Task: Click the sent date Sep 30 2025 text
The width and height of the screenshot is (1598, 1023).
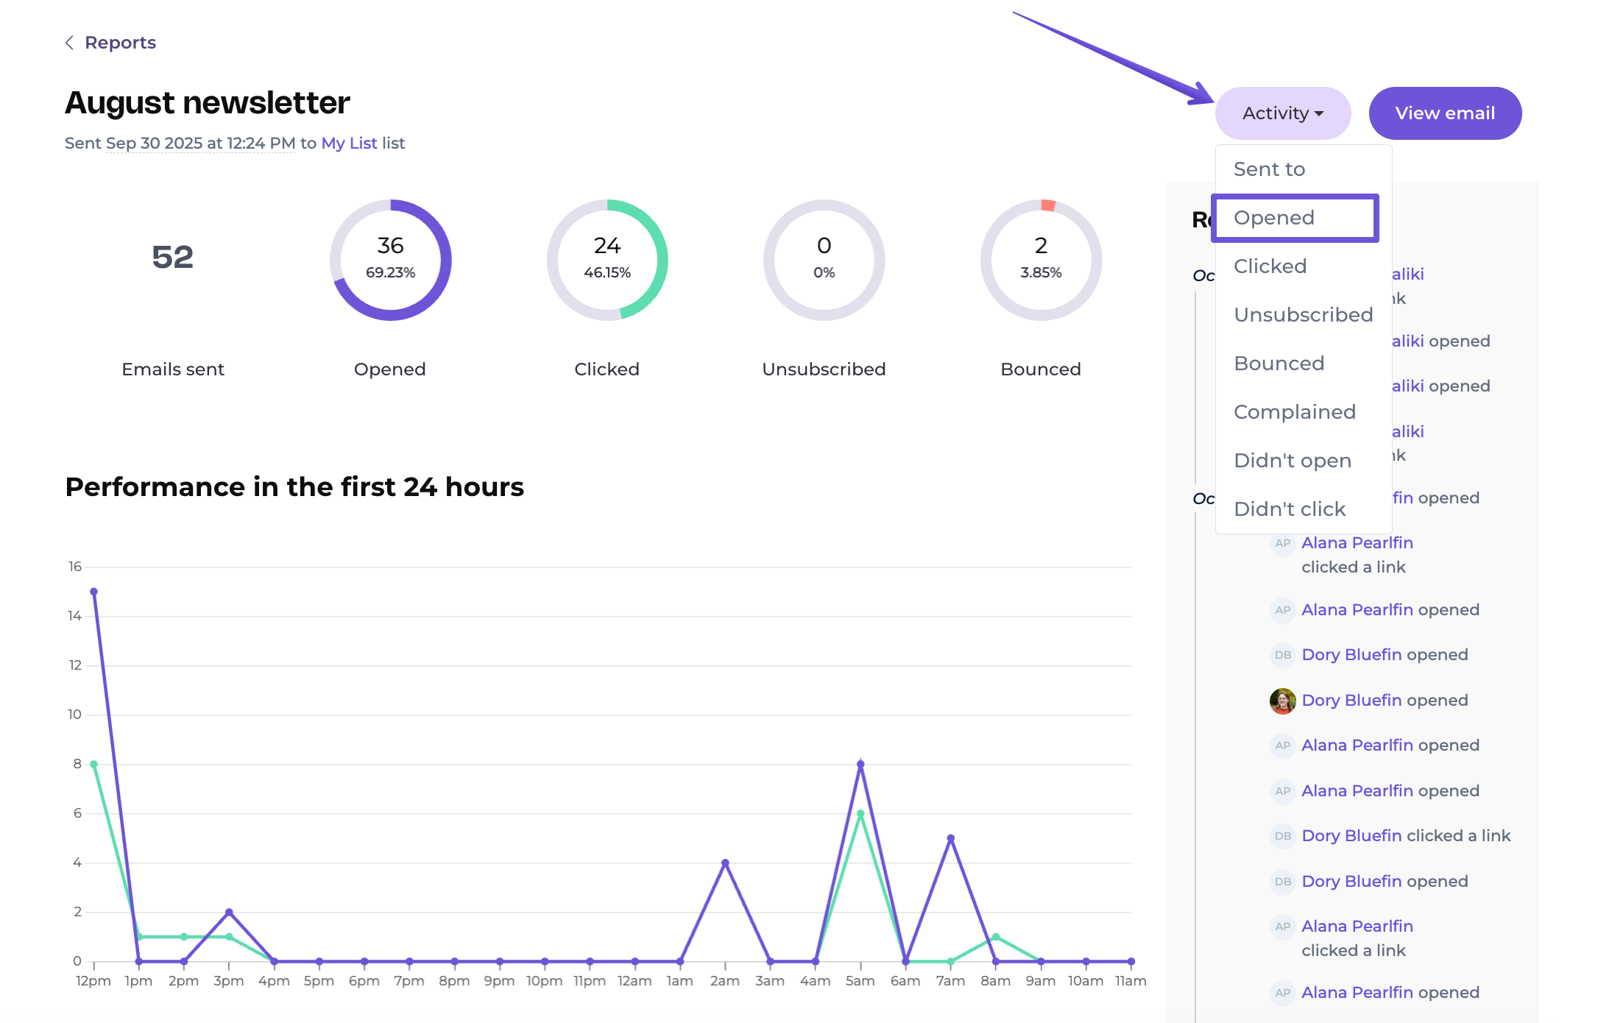Action: tap(200, 143)
